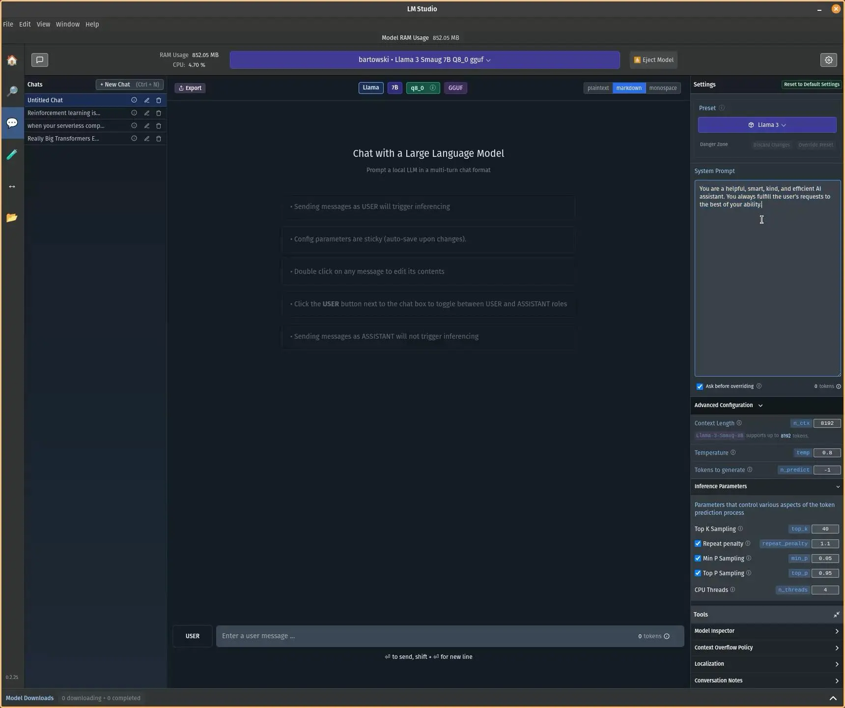Open the Llama 3 preset dropdown
The width and height of the screenshot is (845, 708).
tap(767, 125)
